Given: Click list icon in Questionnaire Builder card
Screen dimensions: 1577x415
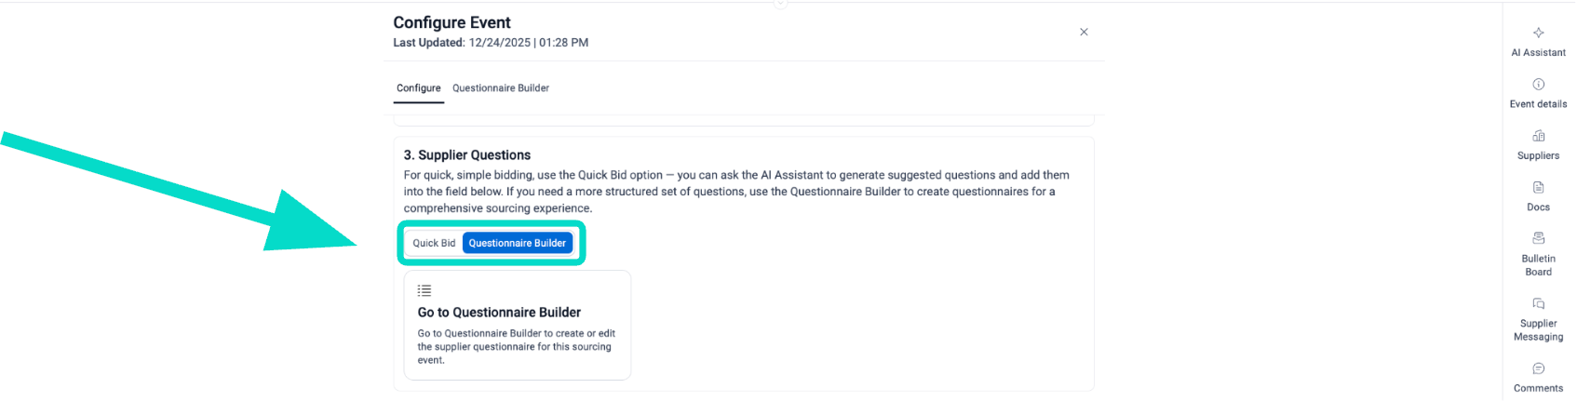Looking at the screenshot, I should [x=425, y=290].
